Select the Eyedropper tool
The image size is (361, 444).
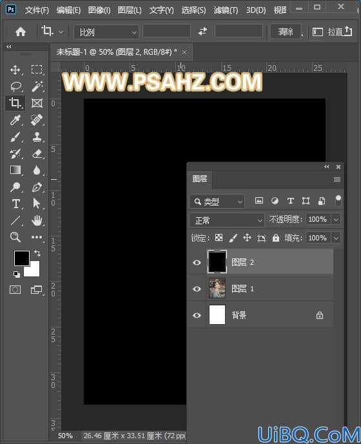click(15, 120)
